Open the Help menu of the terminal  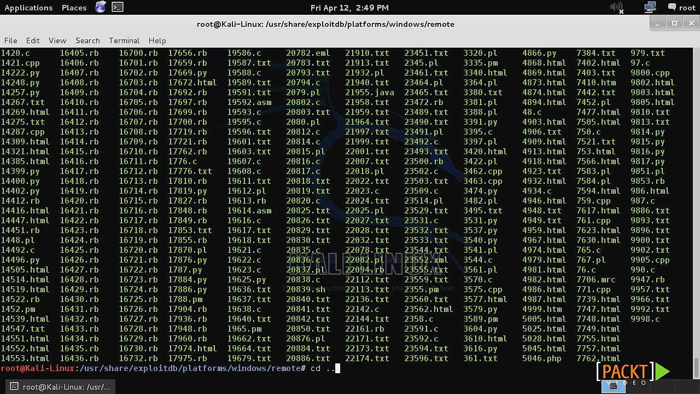(157, 40)
